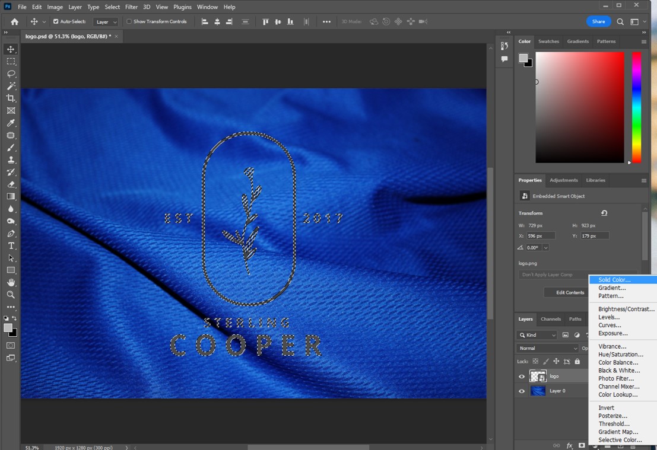The image size is (657, 450).
Task: Open the Auto-Select target dropdown
Action: (106, 21)
